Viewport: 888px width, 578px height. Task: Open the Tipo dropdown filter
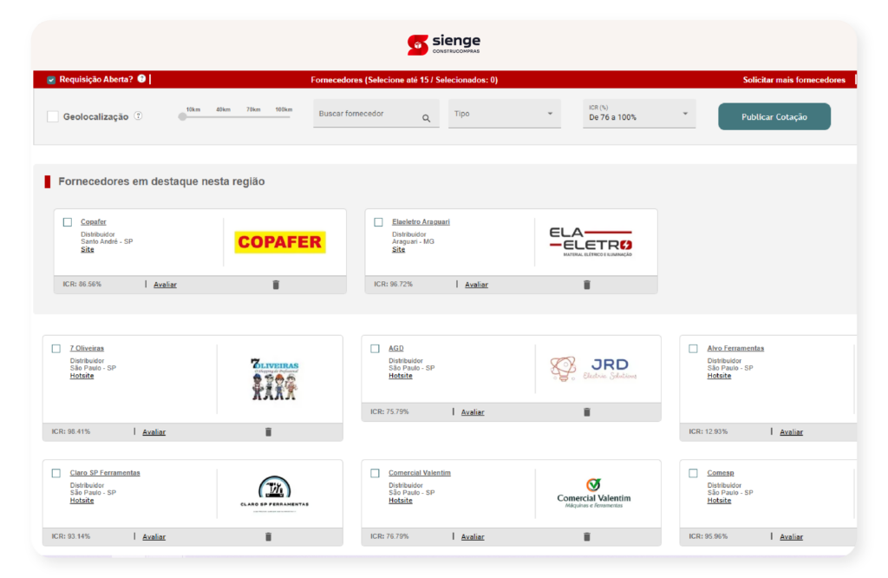505,114
